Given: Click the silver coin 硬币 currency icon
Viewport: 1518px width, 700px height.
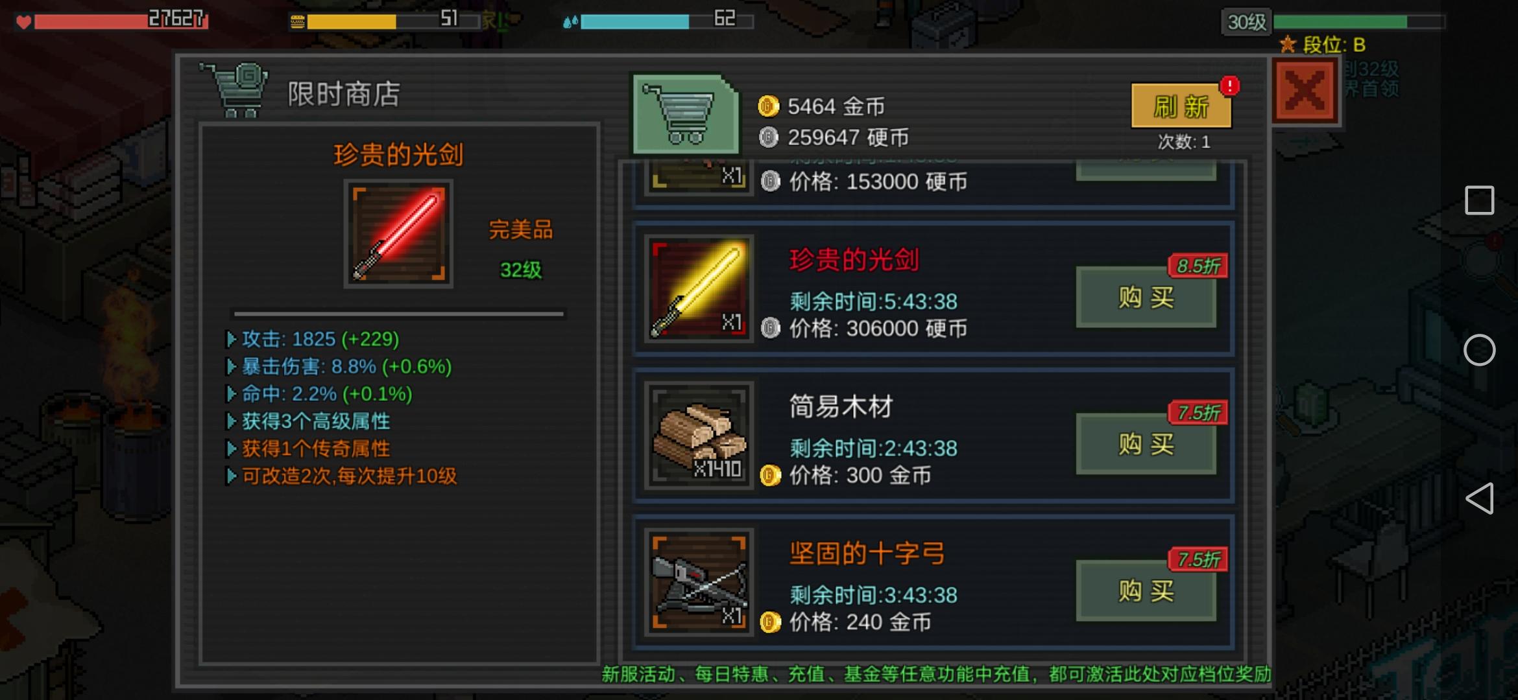Looking at the screenshot, I should point(768,137).
